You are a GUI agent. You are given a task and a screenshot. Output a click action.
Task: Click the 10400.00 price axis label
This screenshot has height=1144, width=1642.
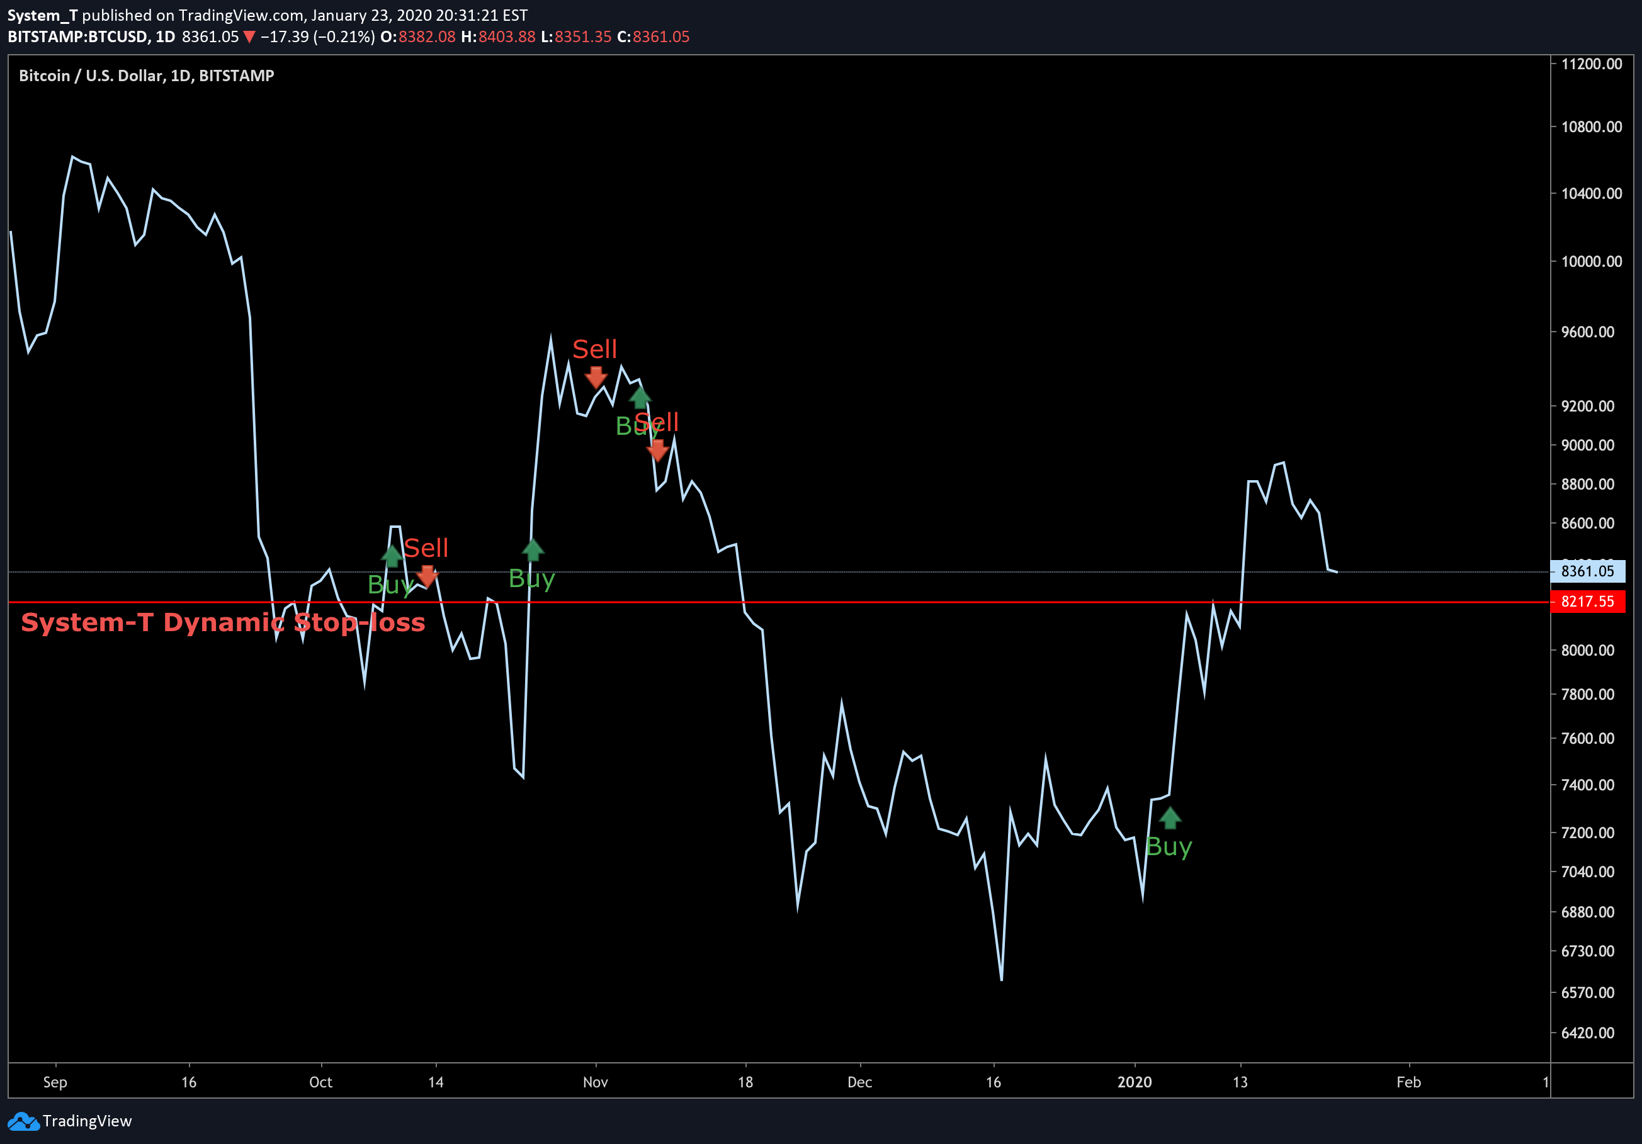tap(1592, 194)
